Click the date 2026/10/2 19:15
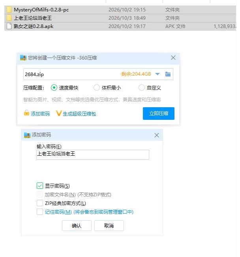Screen dimensions: 240x257 click(x=127, y=10)
